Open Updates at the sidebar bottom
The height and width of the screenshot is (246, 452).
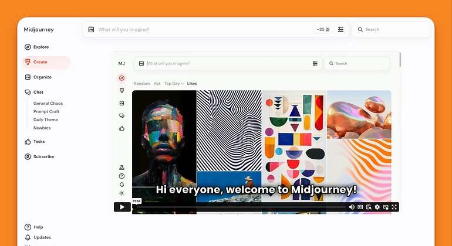[38, 237]
